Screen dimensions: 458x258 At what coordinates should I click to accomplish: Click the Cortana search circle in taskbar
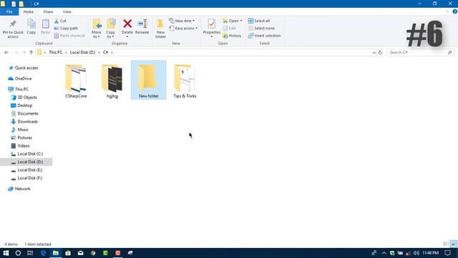pyautogui.click(x=18, y=253)
